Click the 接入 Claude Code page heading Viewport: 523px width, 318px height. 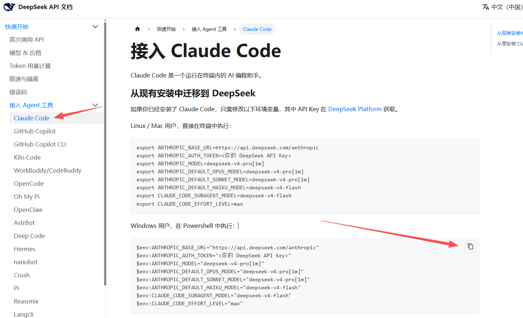[x=206, y=51]
